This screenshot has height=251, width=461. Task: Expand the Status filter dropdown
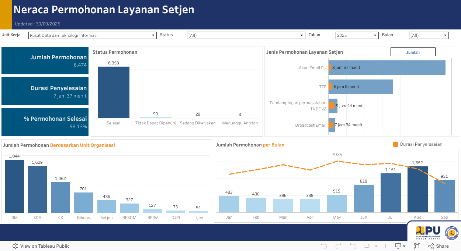tap(246, 35)
